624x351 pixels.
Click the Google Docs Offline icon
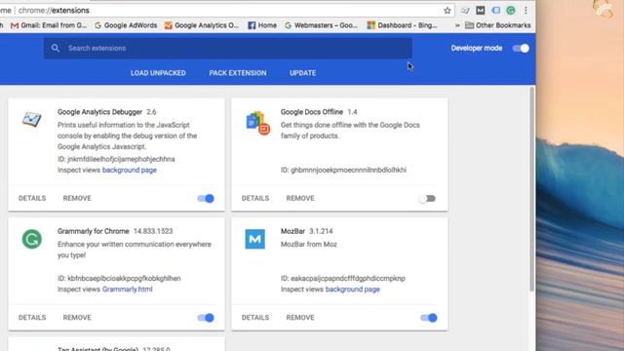[257, 123]
